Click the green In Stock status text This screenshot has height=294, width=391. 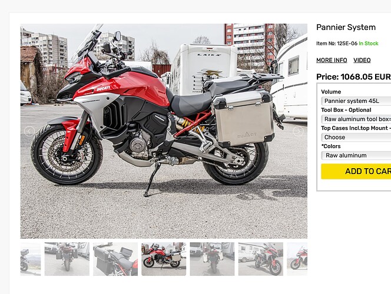coord(368,44)
